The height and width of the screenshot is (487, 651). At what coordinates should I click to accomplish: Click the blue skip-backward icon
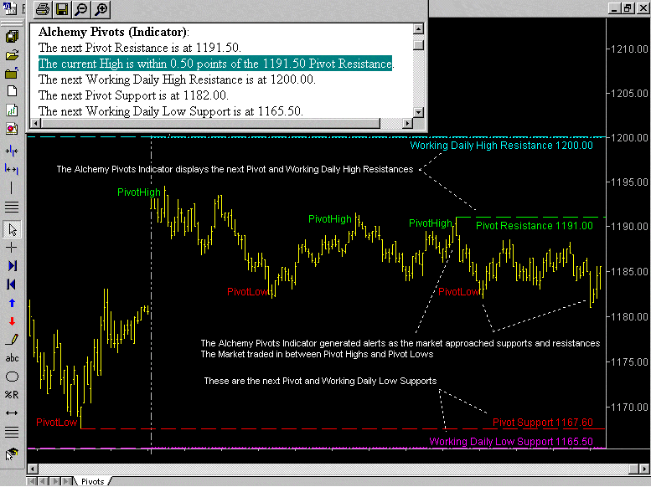point(12,285)
